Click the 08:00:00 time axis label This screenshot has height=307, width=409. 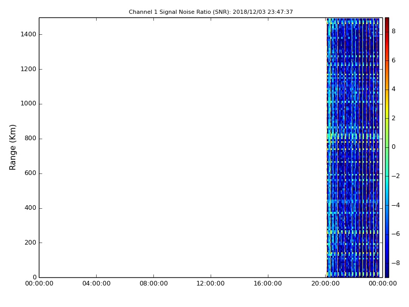pos(154,283)
